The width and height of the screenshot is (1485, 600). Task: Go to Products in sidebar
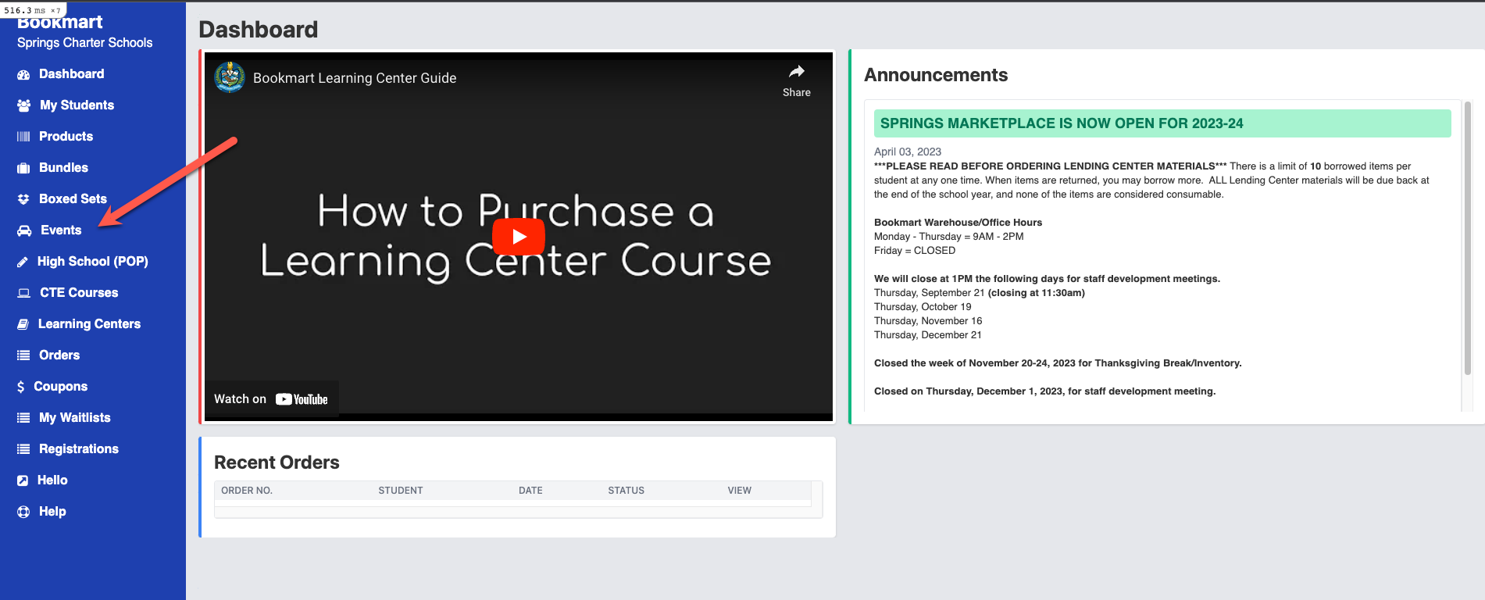pyautogui.click(x=66, y=137)
